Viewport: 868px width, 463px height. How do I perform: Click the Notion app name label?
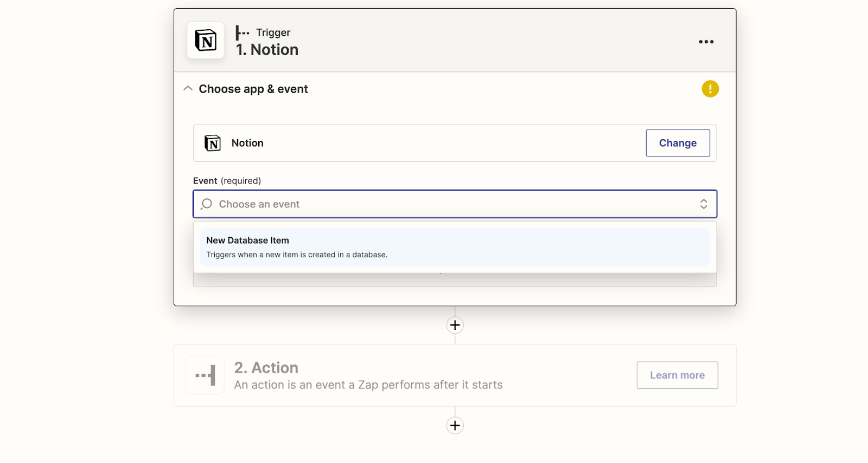(247, 143)
